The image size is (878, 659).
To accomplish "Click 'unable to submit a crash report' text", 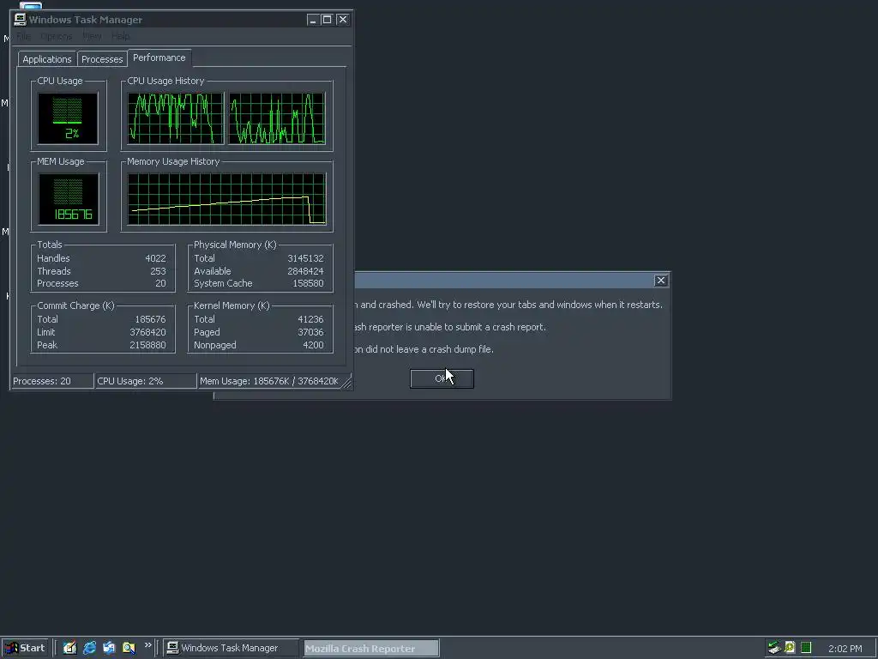I will point(450,327).
